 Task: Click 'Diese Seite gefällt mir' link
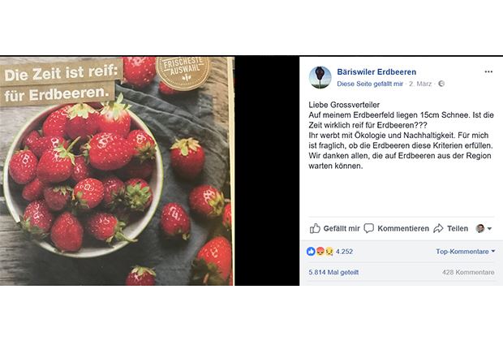click(370, 84)
